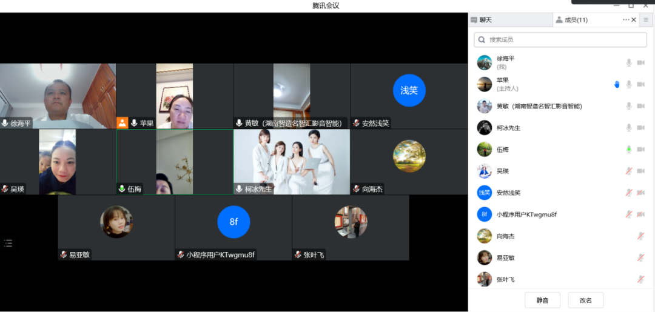Click muted mic icon on 张叶飞 tile

[x=297, y=254]
